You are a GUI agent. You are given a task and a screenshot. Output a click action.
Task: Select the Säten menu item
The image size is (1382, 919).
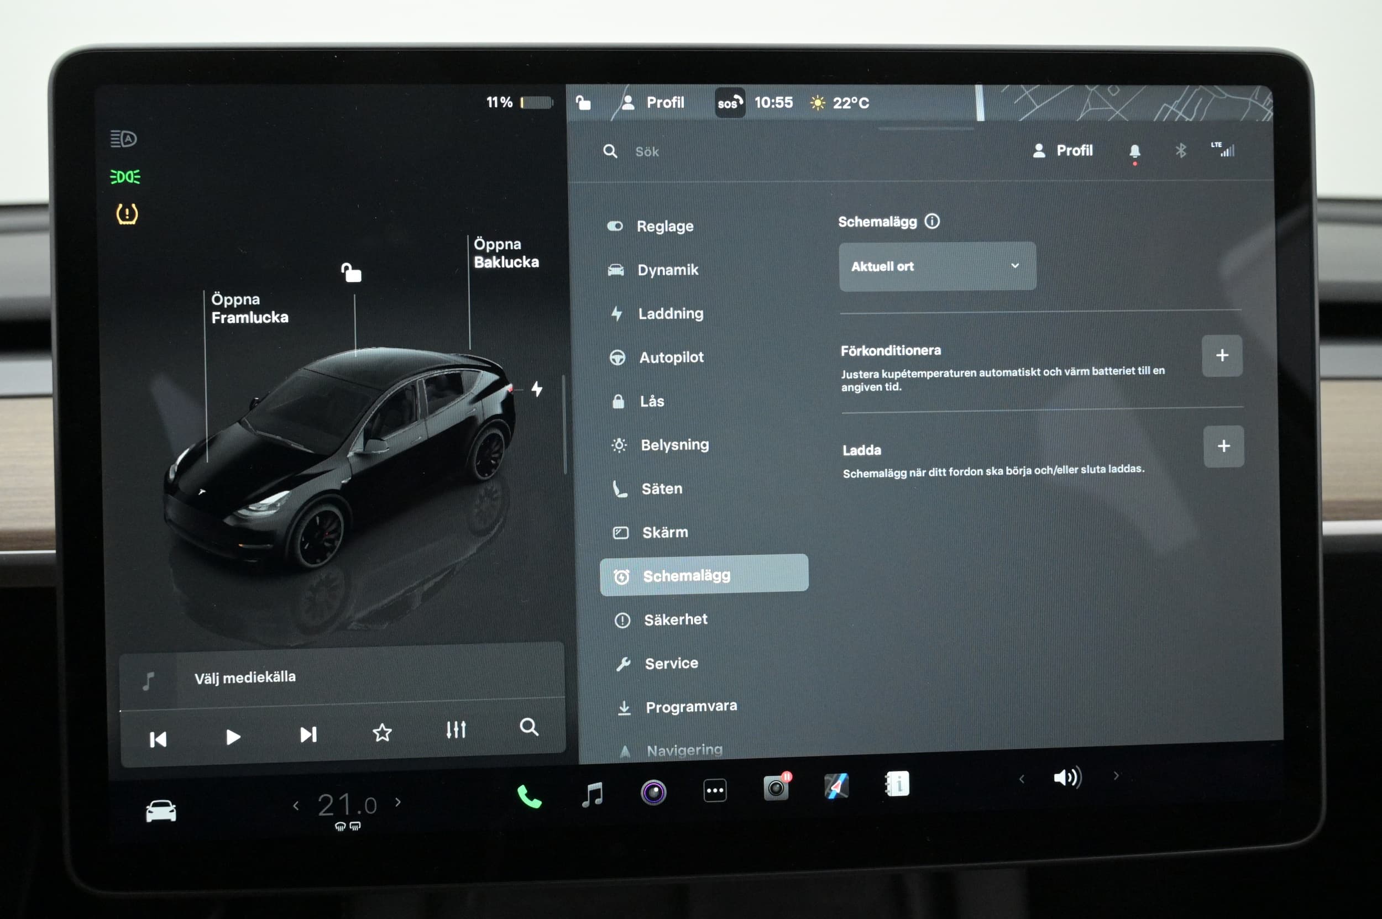tap(647, 489)
